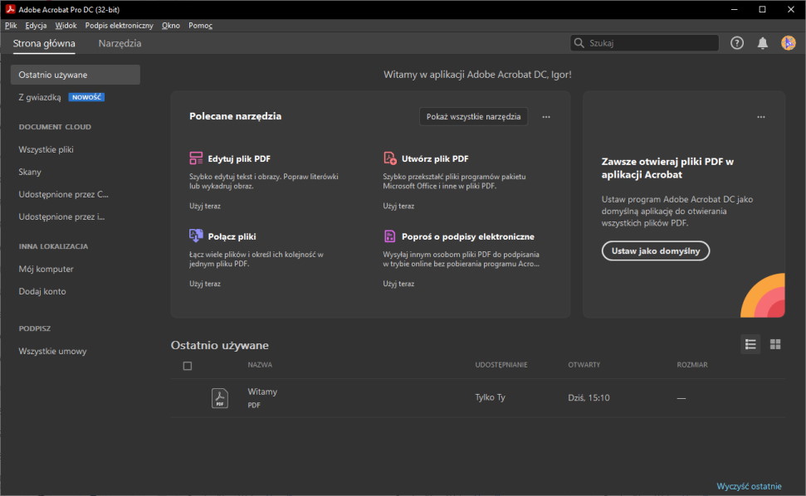
Task: Click the Utwórz plik PDF tool icon
Action: (x=389, y=158)
